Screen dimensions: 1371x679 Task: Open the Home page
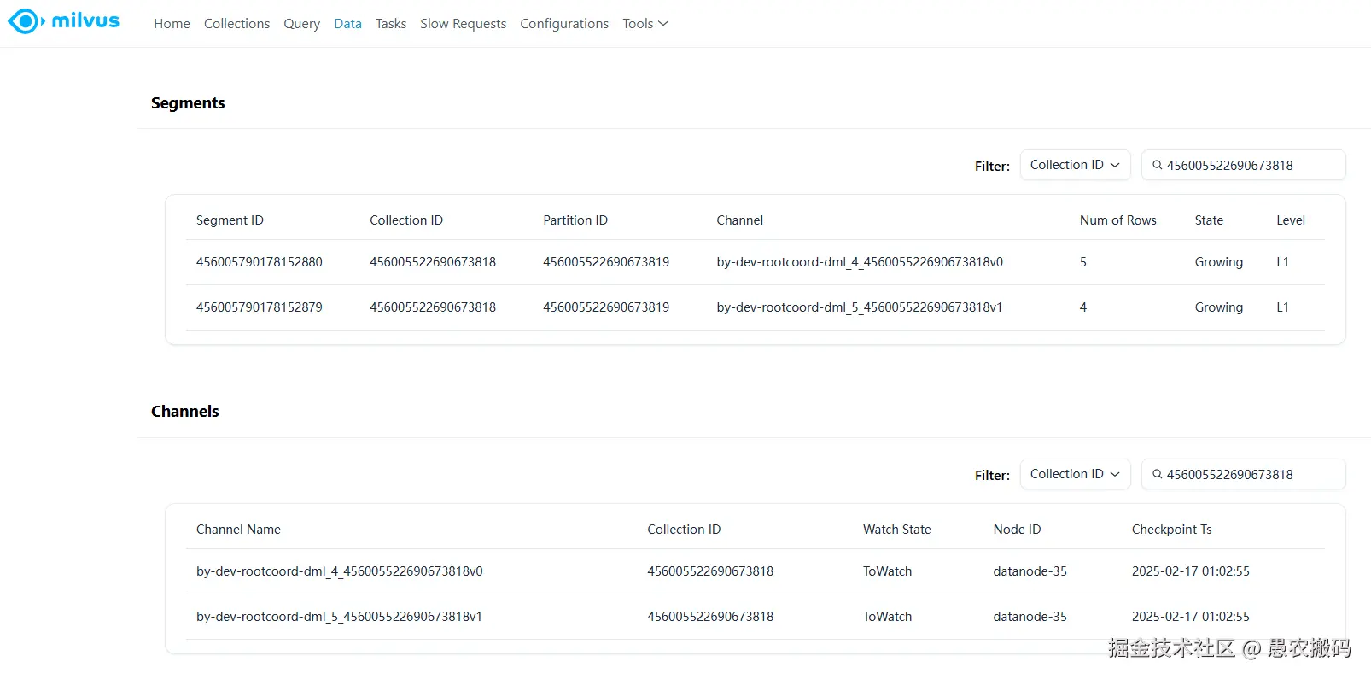tap(172, 24)
